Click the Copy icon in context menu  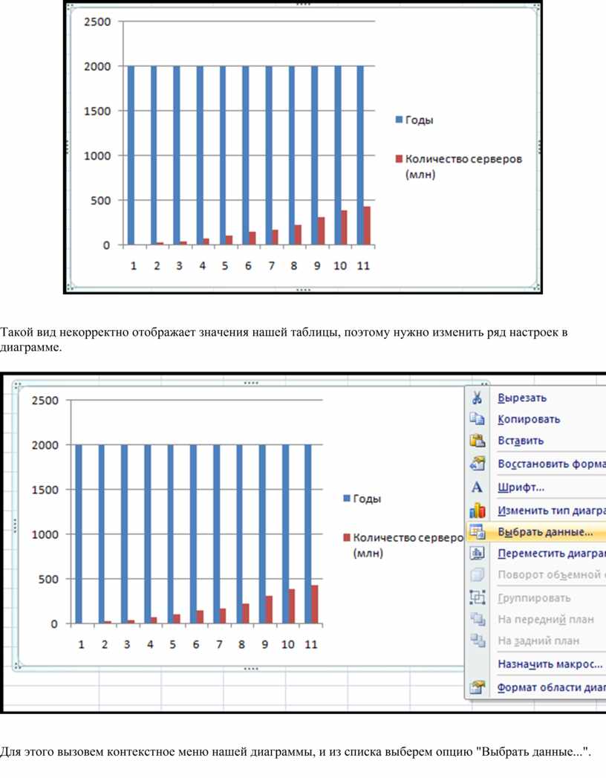pos(477,419)
